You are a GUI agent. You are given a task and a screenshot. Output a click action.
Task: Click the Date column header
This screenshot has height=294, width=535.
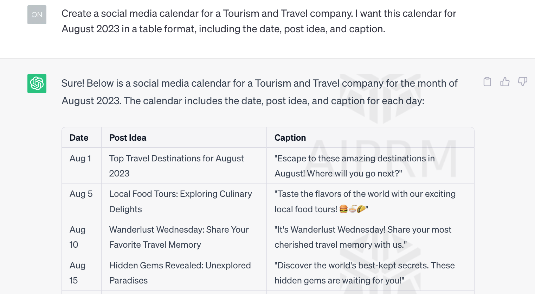[x=79, y=138]
